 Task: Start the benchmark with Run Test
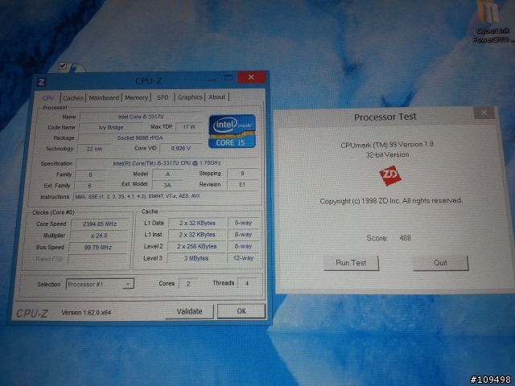coord(351,263)
